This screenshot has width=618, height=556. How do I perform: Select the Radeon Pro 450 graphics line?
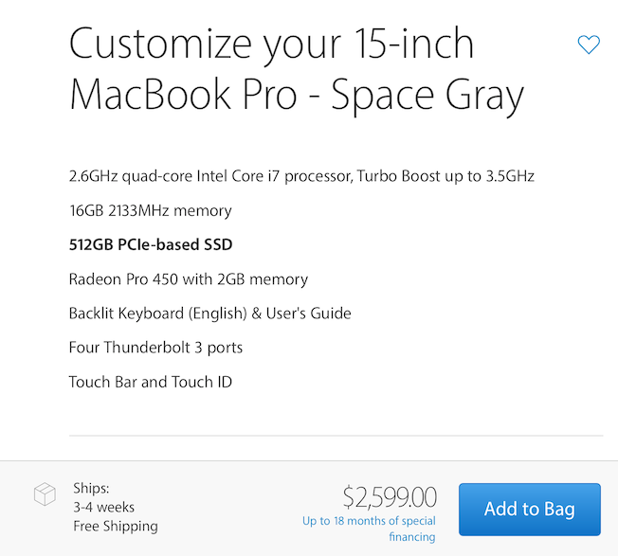pos(188,278)
